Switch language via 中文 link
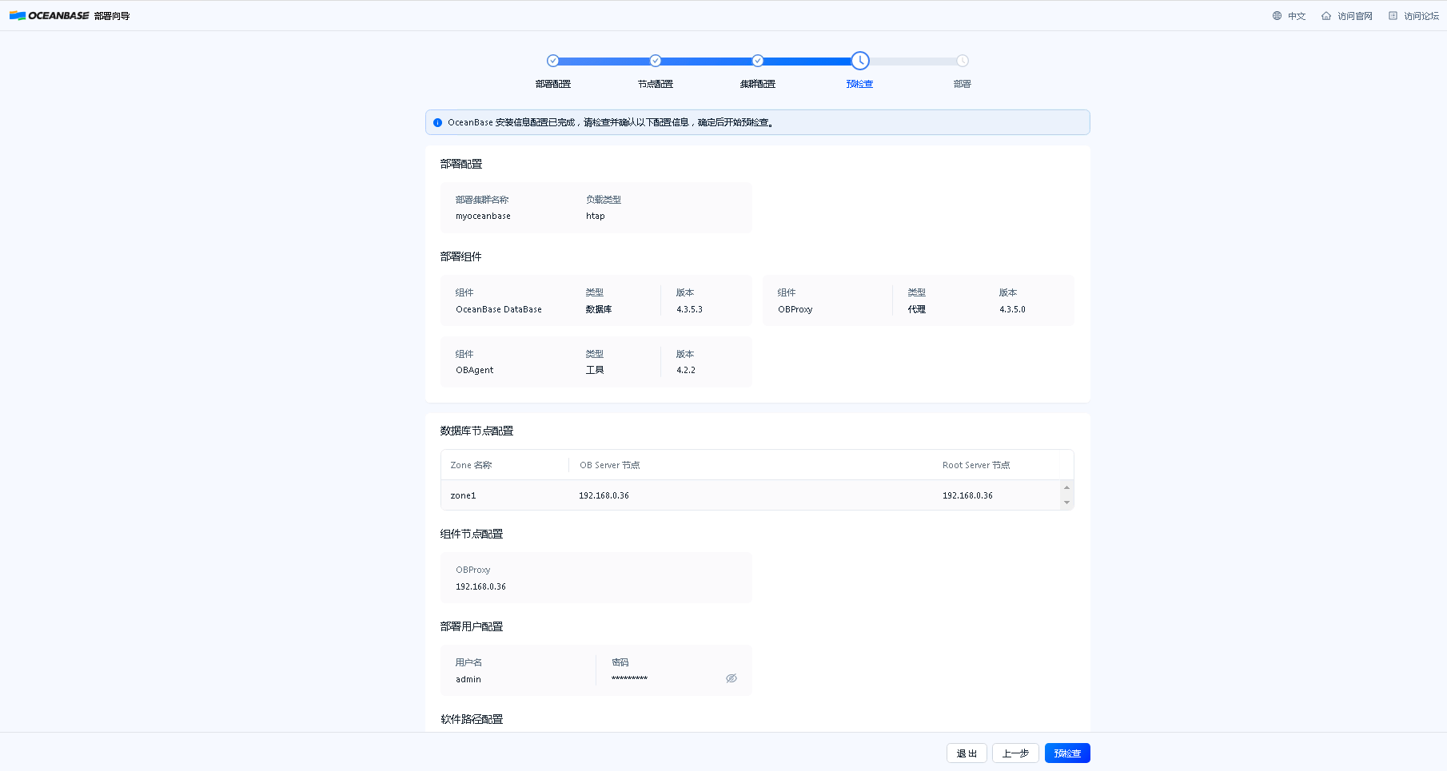The width and height of the screenshot is (1447, 771). point(1297,16)
